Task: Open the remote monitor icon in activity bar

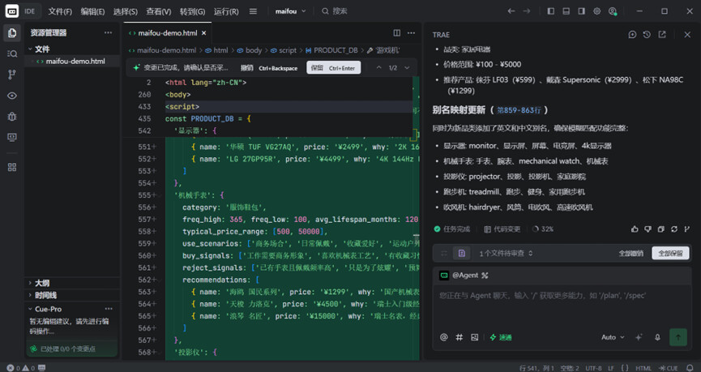Action: (x=12, y=137)
